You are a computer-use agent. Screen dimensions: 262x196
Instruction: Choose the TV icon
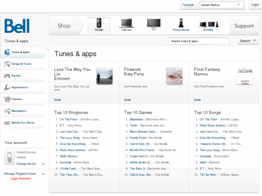point(154,23)
